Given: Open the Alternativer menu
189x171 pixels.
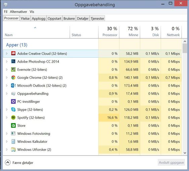Looking at the screenshot, I should coord(18,12).
